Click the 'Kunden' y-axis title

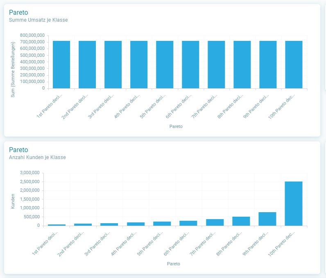(x=13, y=202)
